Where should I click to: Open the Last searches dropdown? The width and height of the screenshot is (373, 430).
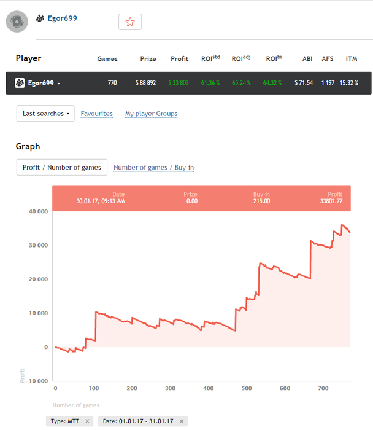tap(45, 114)
